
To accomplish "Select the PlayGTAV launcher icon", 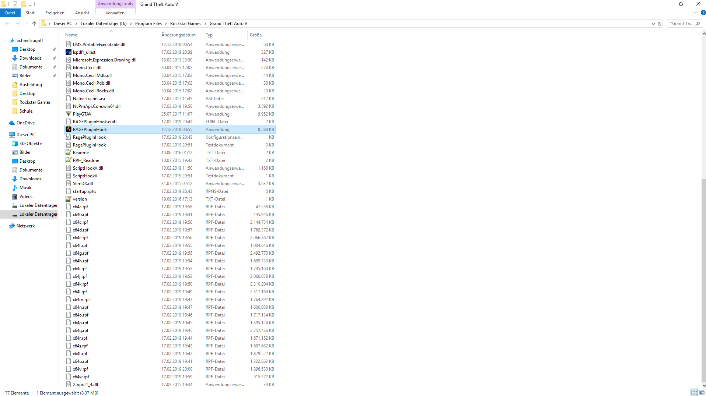I will (68, 114).
